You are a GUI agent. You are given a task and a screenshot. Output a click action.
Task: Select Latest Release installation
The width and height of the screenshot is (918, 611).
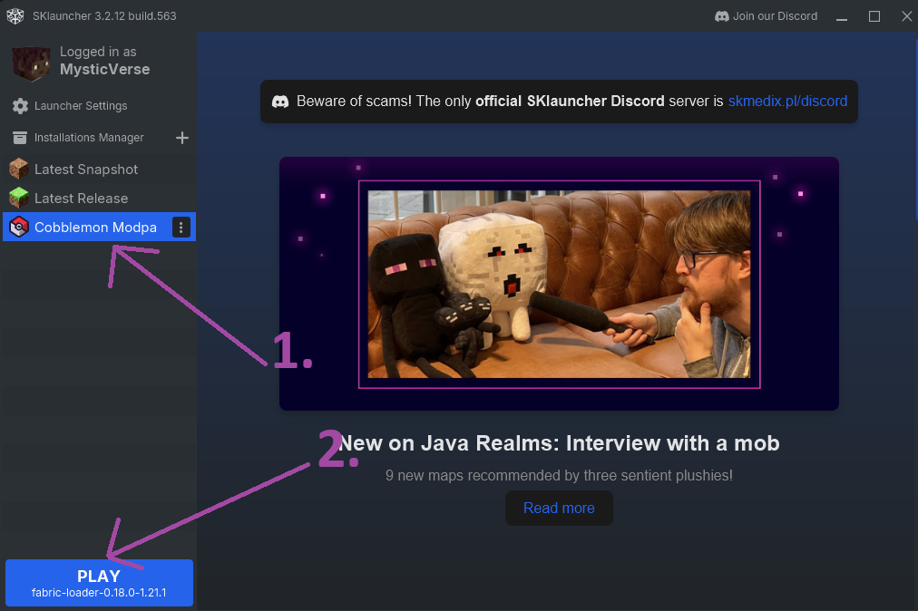81,199
